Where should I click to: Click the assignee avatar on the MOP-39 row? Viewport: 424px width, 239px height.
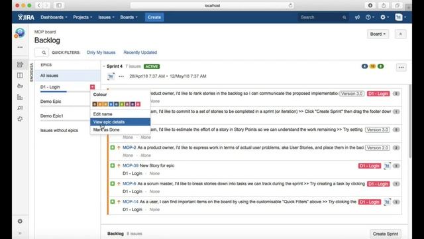[x=387, y=165]
